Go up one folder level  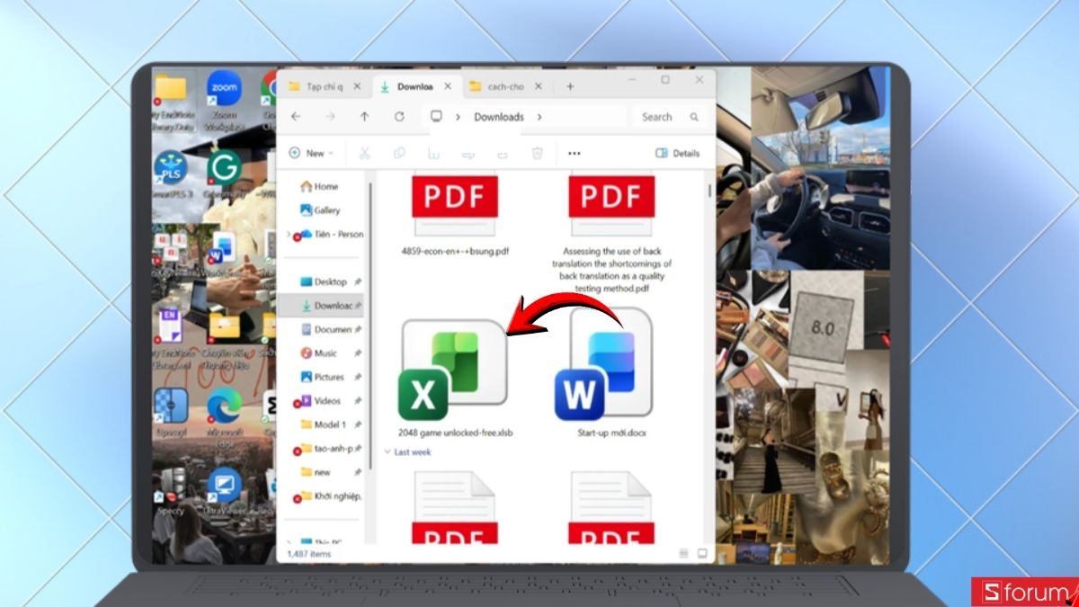(364, 117)
